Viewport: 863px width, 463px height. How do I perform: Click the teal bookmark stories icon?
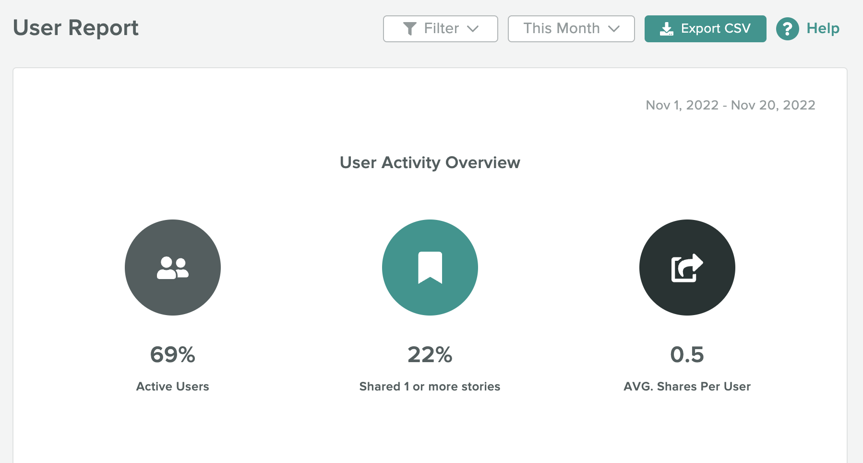(430, 268)
